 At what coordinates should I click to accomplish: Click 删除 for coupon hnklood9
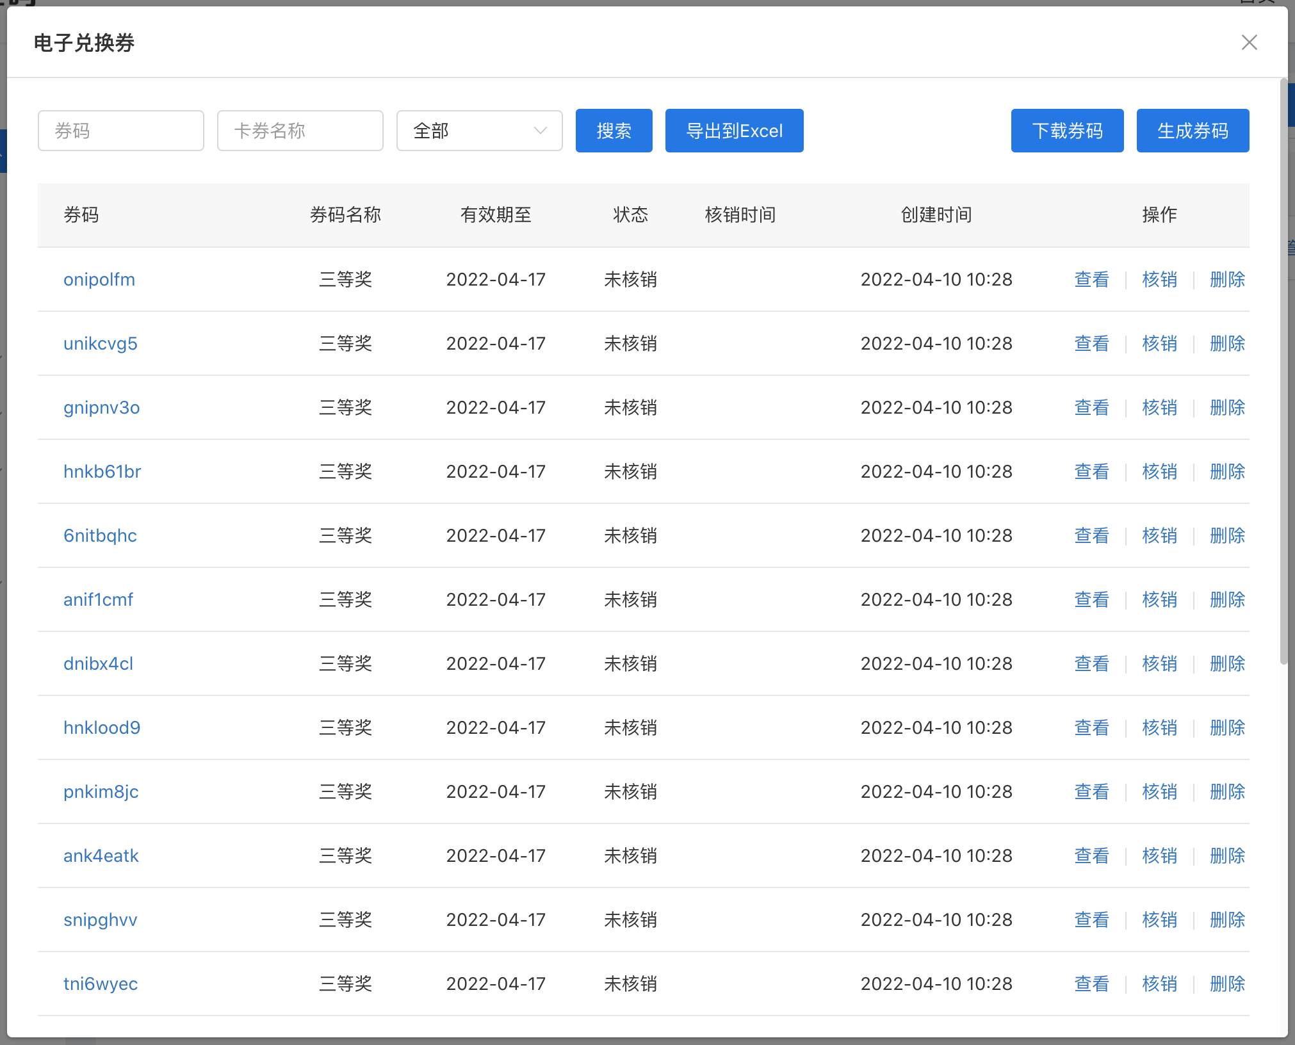coord(1227,728)
